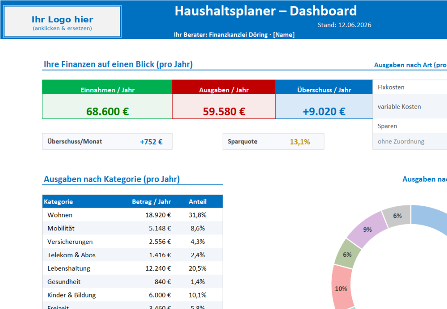The width and height of the screenshot is (447, 309).
Task: Select the 5.148 € amount cell
Action: (160, 229)
